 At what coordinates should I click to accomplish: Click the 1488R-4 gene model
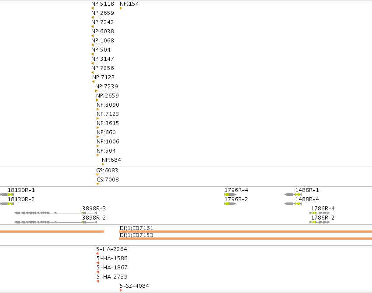(x=293, y=204)
